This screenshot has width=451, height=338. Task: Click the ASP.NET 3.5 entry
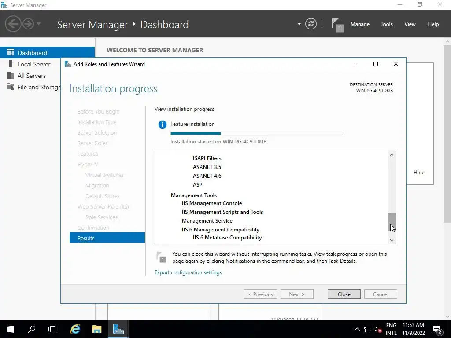click(207, 167)
